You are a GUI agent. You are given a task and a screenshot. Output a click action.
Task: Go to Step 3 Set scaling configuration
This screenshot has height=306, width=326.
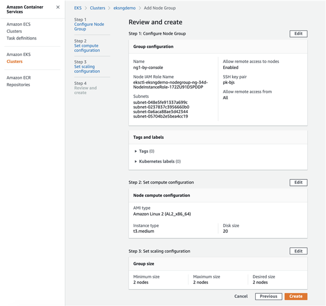(87, 69)
